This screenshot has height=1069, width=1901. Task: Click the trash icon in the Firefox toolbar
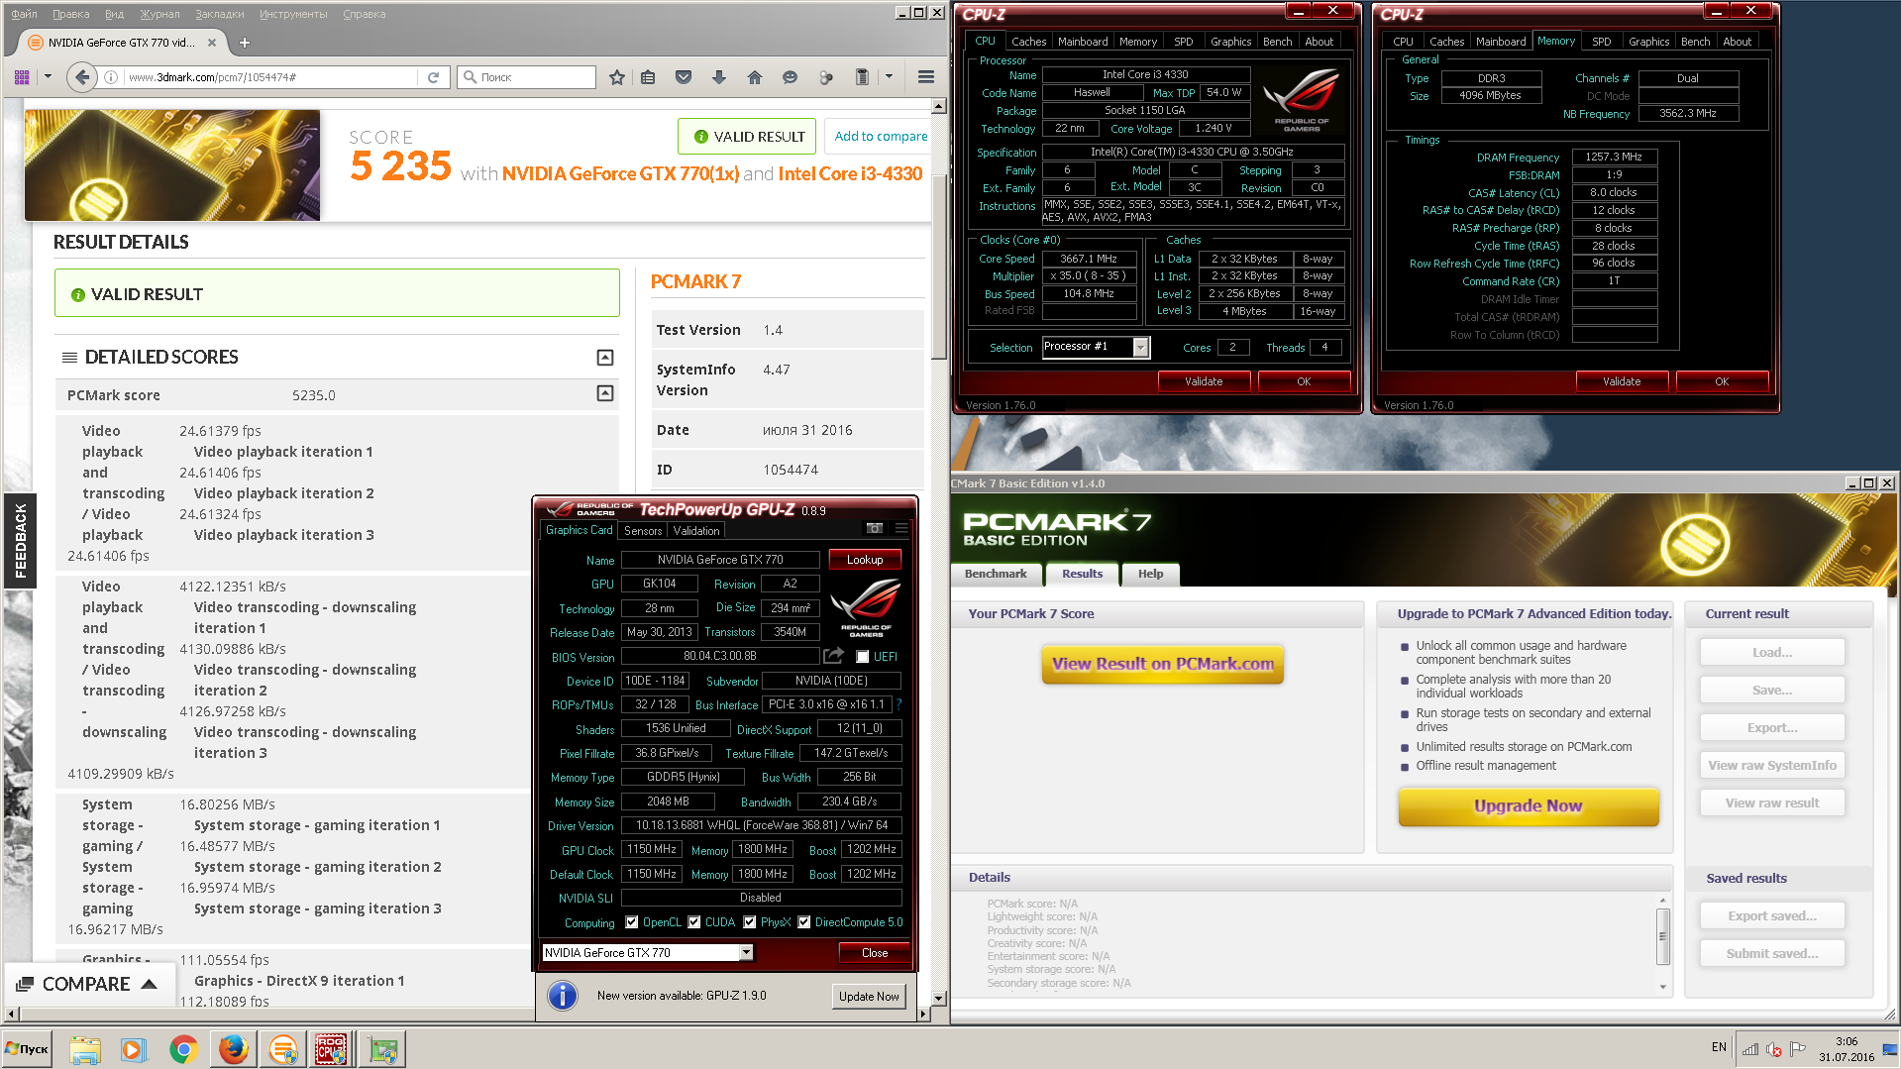862,77
